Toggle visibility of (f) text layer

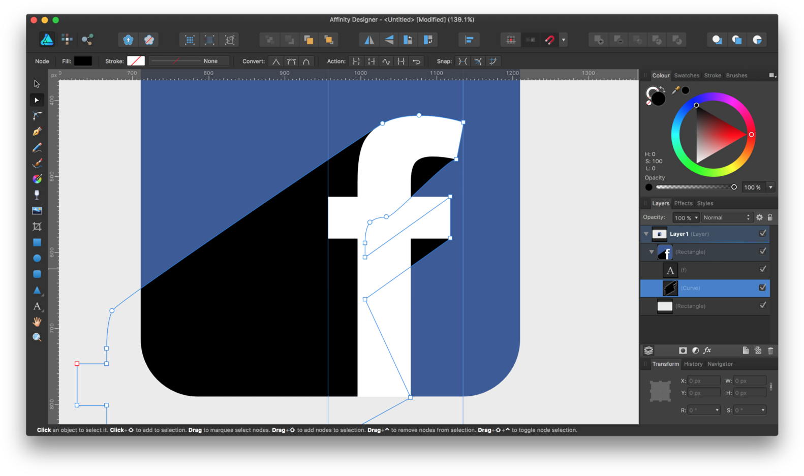pyautogui.click(x=762, y=269)
